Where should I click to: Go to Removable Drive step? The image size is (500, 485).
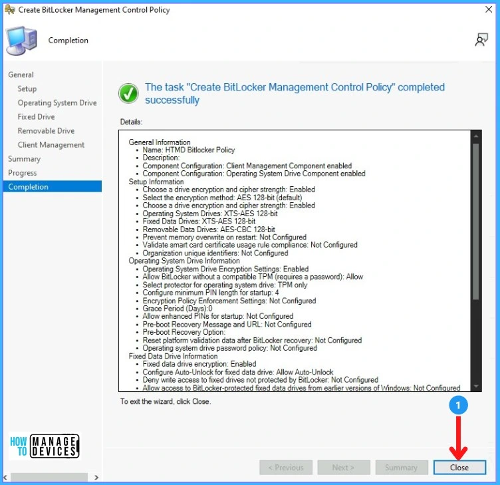(x=46, y=131)
